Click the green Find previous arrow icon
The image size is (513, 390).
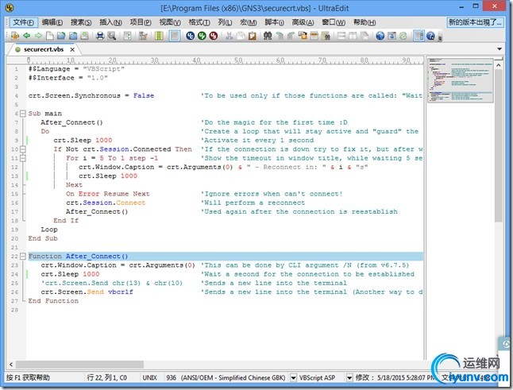pos(280,35)
